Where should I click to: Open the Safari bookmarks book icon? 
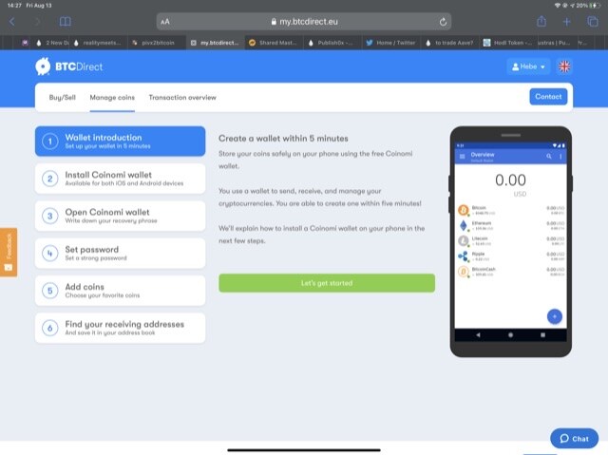pos(66,21)
